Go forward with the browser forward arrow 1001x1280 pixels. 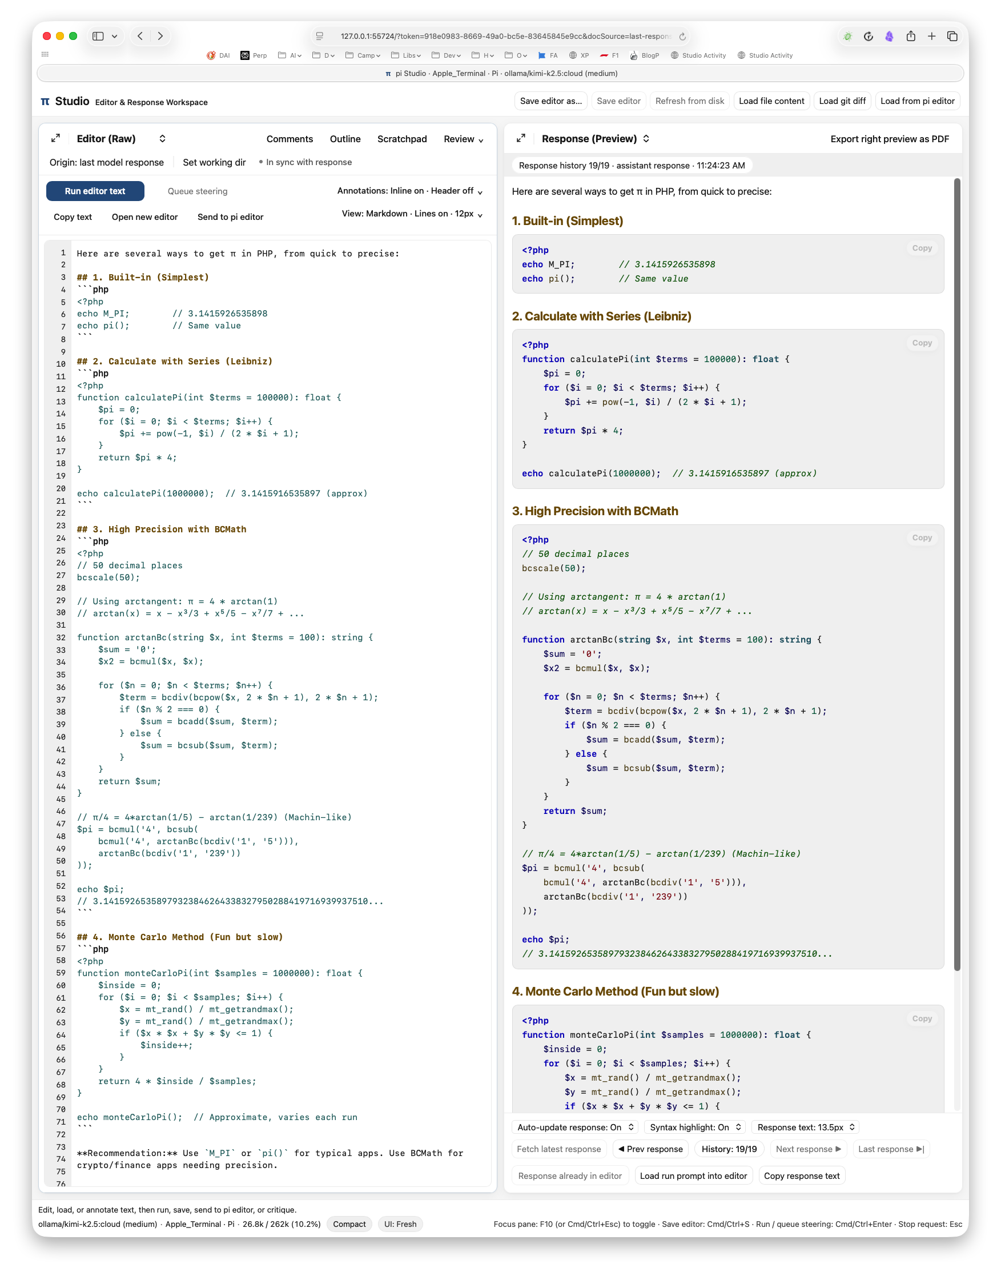click(160, 36)
